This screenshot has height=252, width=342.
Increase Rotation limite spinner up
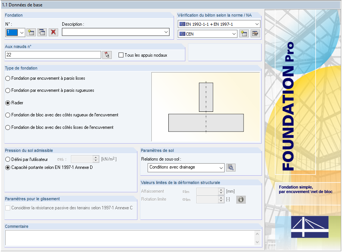pyautogui.click(x=221, y=198)
